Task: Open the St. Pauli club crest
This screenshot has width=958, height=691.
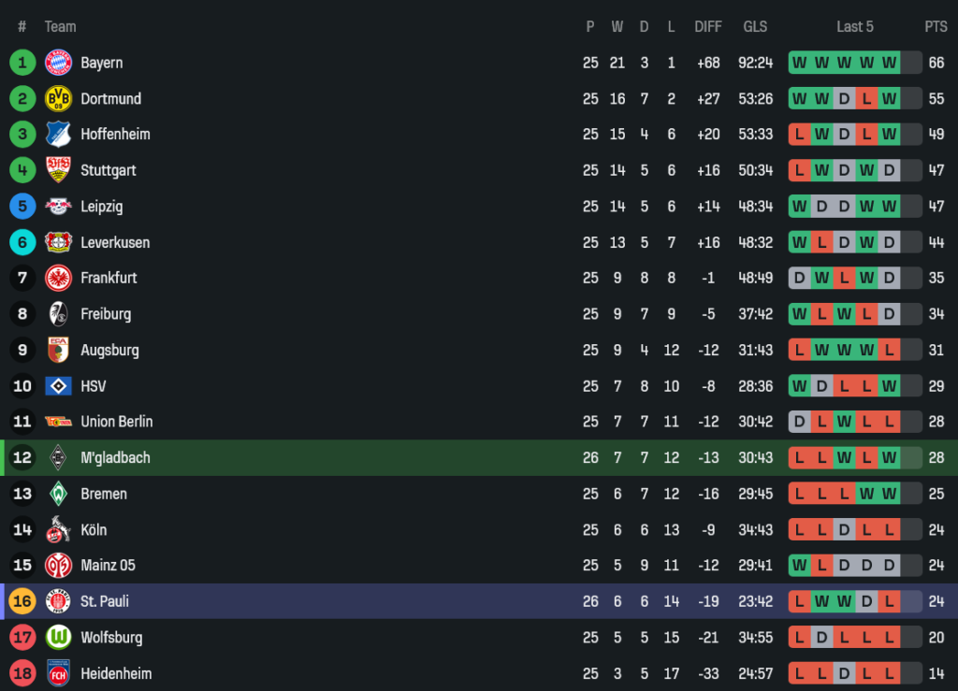Action: 58,601
